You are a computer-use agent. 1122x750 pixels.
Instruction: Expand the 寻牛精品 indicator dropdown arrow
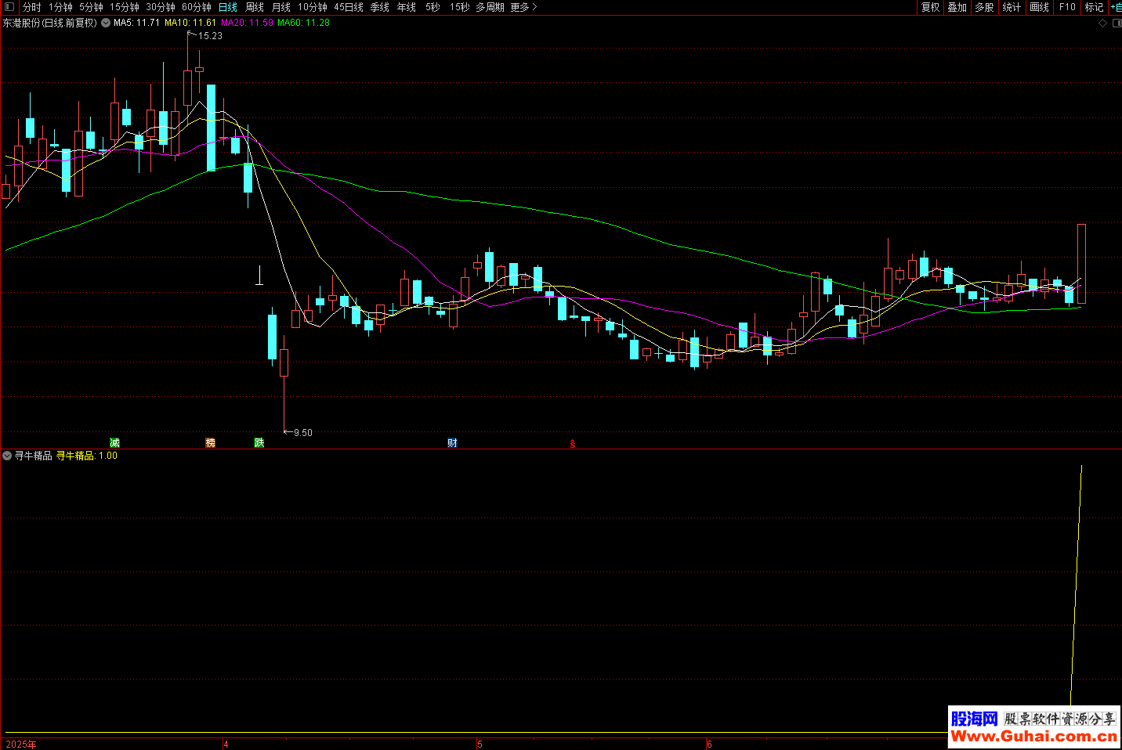point(7,456)
